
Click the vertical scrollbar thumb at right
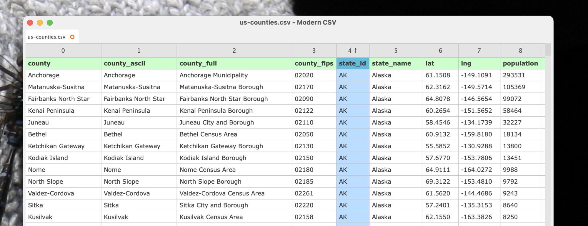(548, 50)
